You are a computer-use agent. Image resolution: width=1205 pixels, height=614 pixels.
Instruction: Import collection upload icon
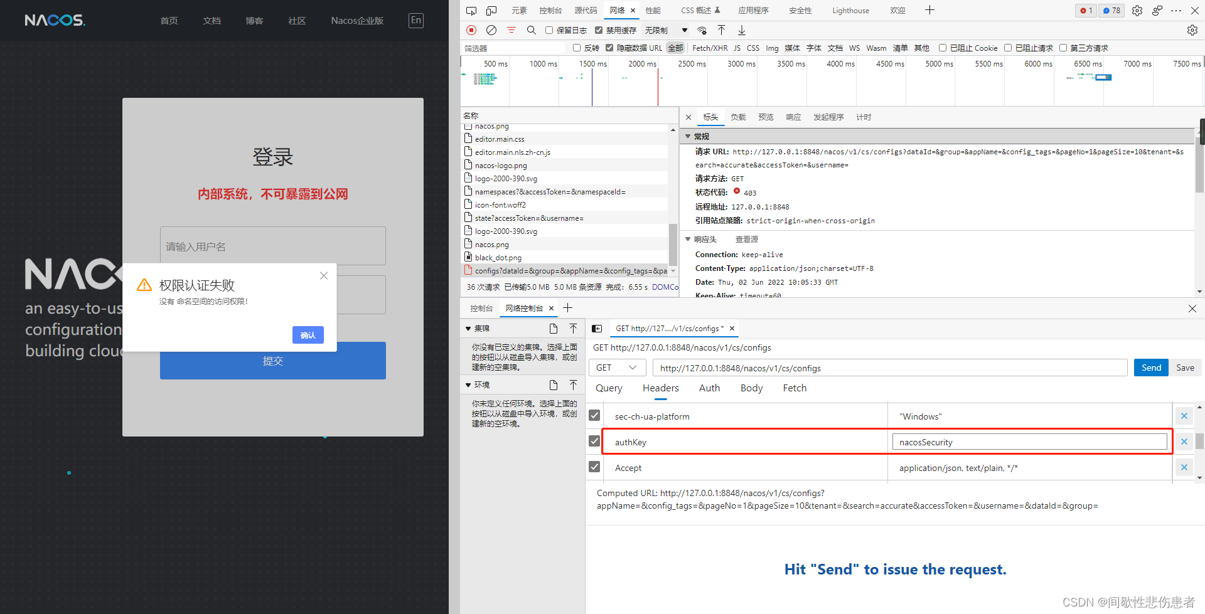[x=573, y=329]
